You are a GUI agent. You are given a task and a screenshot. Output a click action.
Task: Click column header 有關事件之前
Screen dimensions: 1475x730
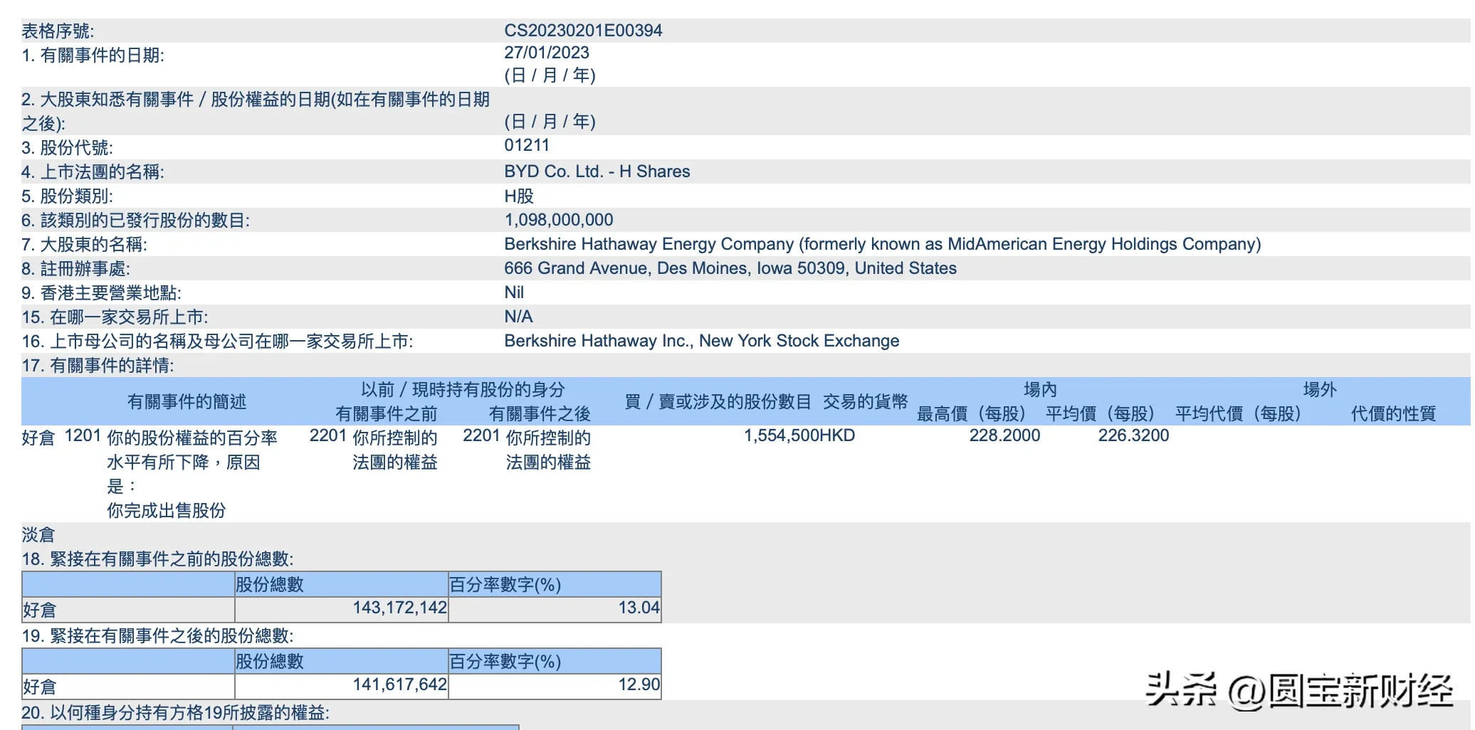tap(386, 413)
